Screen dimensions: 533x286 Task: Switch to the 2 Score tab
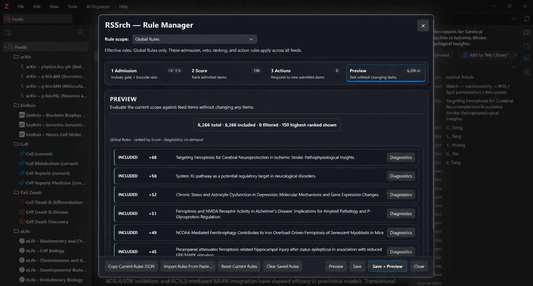pos(226,73)
